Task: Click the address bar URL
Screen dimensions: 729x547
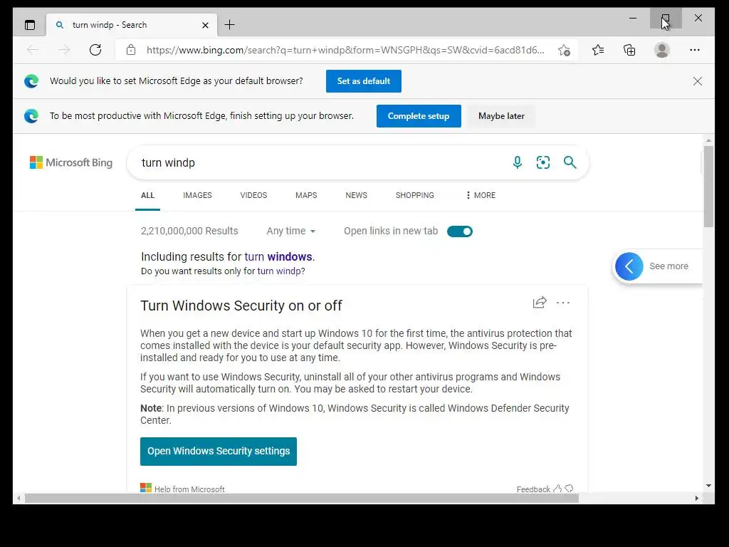Action: 345,50
